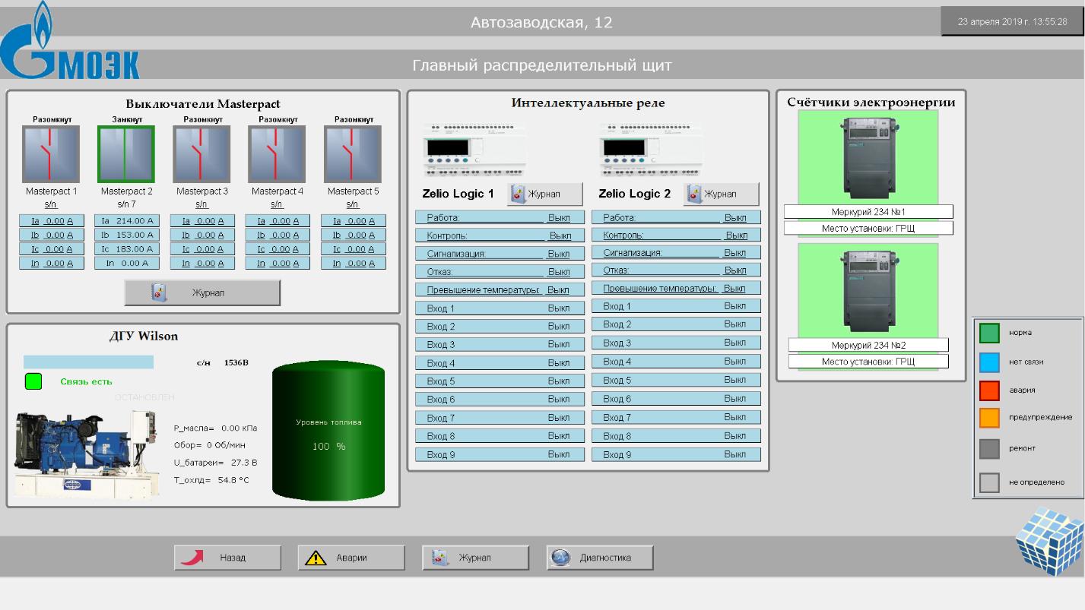The height and width of the screenshot is (610, 1085).
Task: Click the МОЭК logo
Action: [x=70, y=42]
